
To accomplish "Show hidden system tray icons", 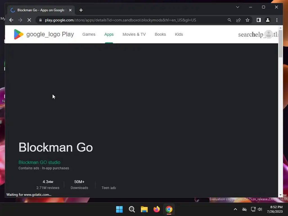I will (235, 209).
